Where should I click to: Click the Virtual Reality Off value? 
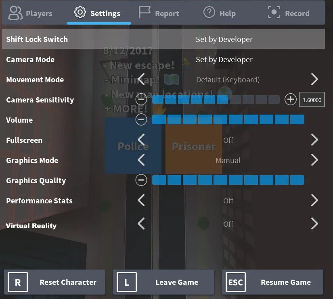pos(228,224)
